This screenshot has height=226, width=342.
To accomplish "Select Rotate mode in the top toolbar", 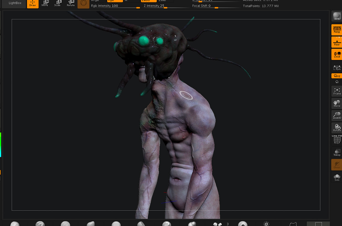I will click(x=71, y=4).
